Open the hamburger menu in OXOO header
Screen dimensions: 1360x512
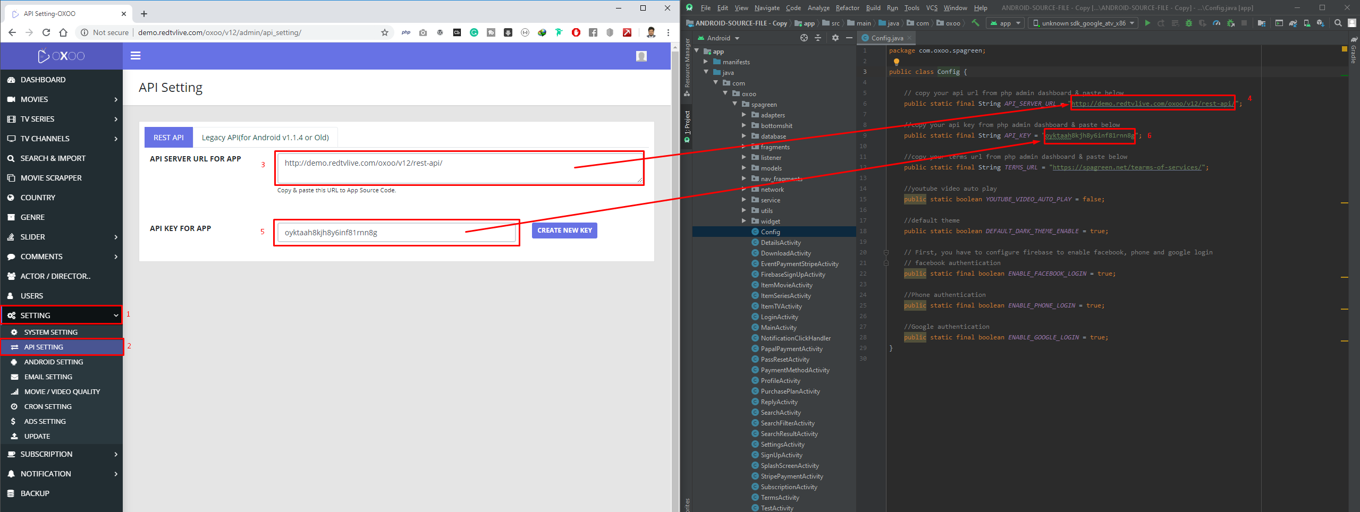click(136, 55)
